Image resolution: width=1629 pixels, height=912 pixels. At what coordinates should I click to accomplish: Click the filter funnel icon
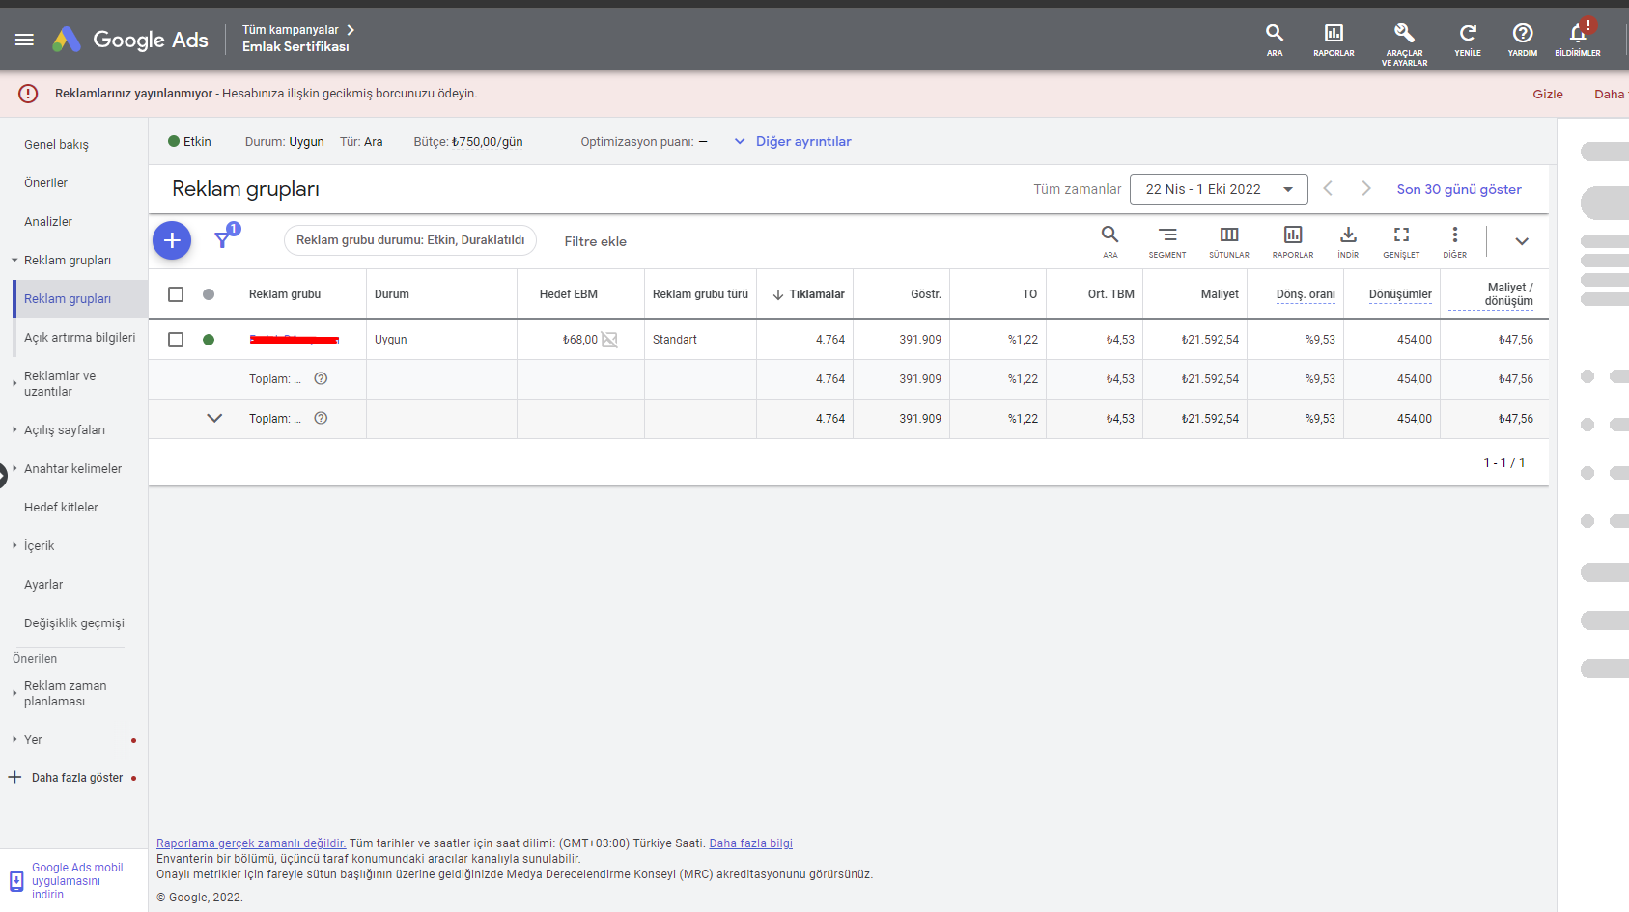(x=223, y=239)
